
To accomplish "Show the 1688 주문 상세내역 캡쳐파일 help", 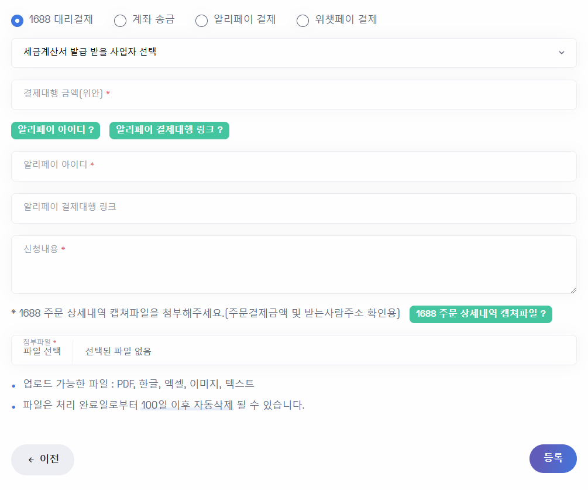I will pos(480,314).
